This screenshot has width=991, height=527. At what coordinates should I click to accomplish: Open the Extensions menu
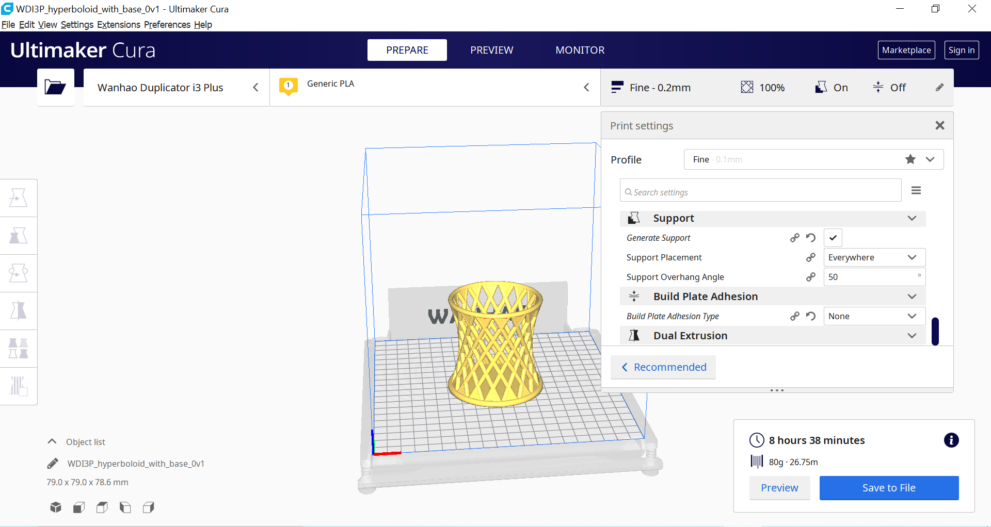pyautogui.click(x=119, y=25)
